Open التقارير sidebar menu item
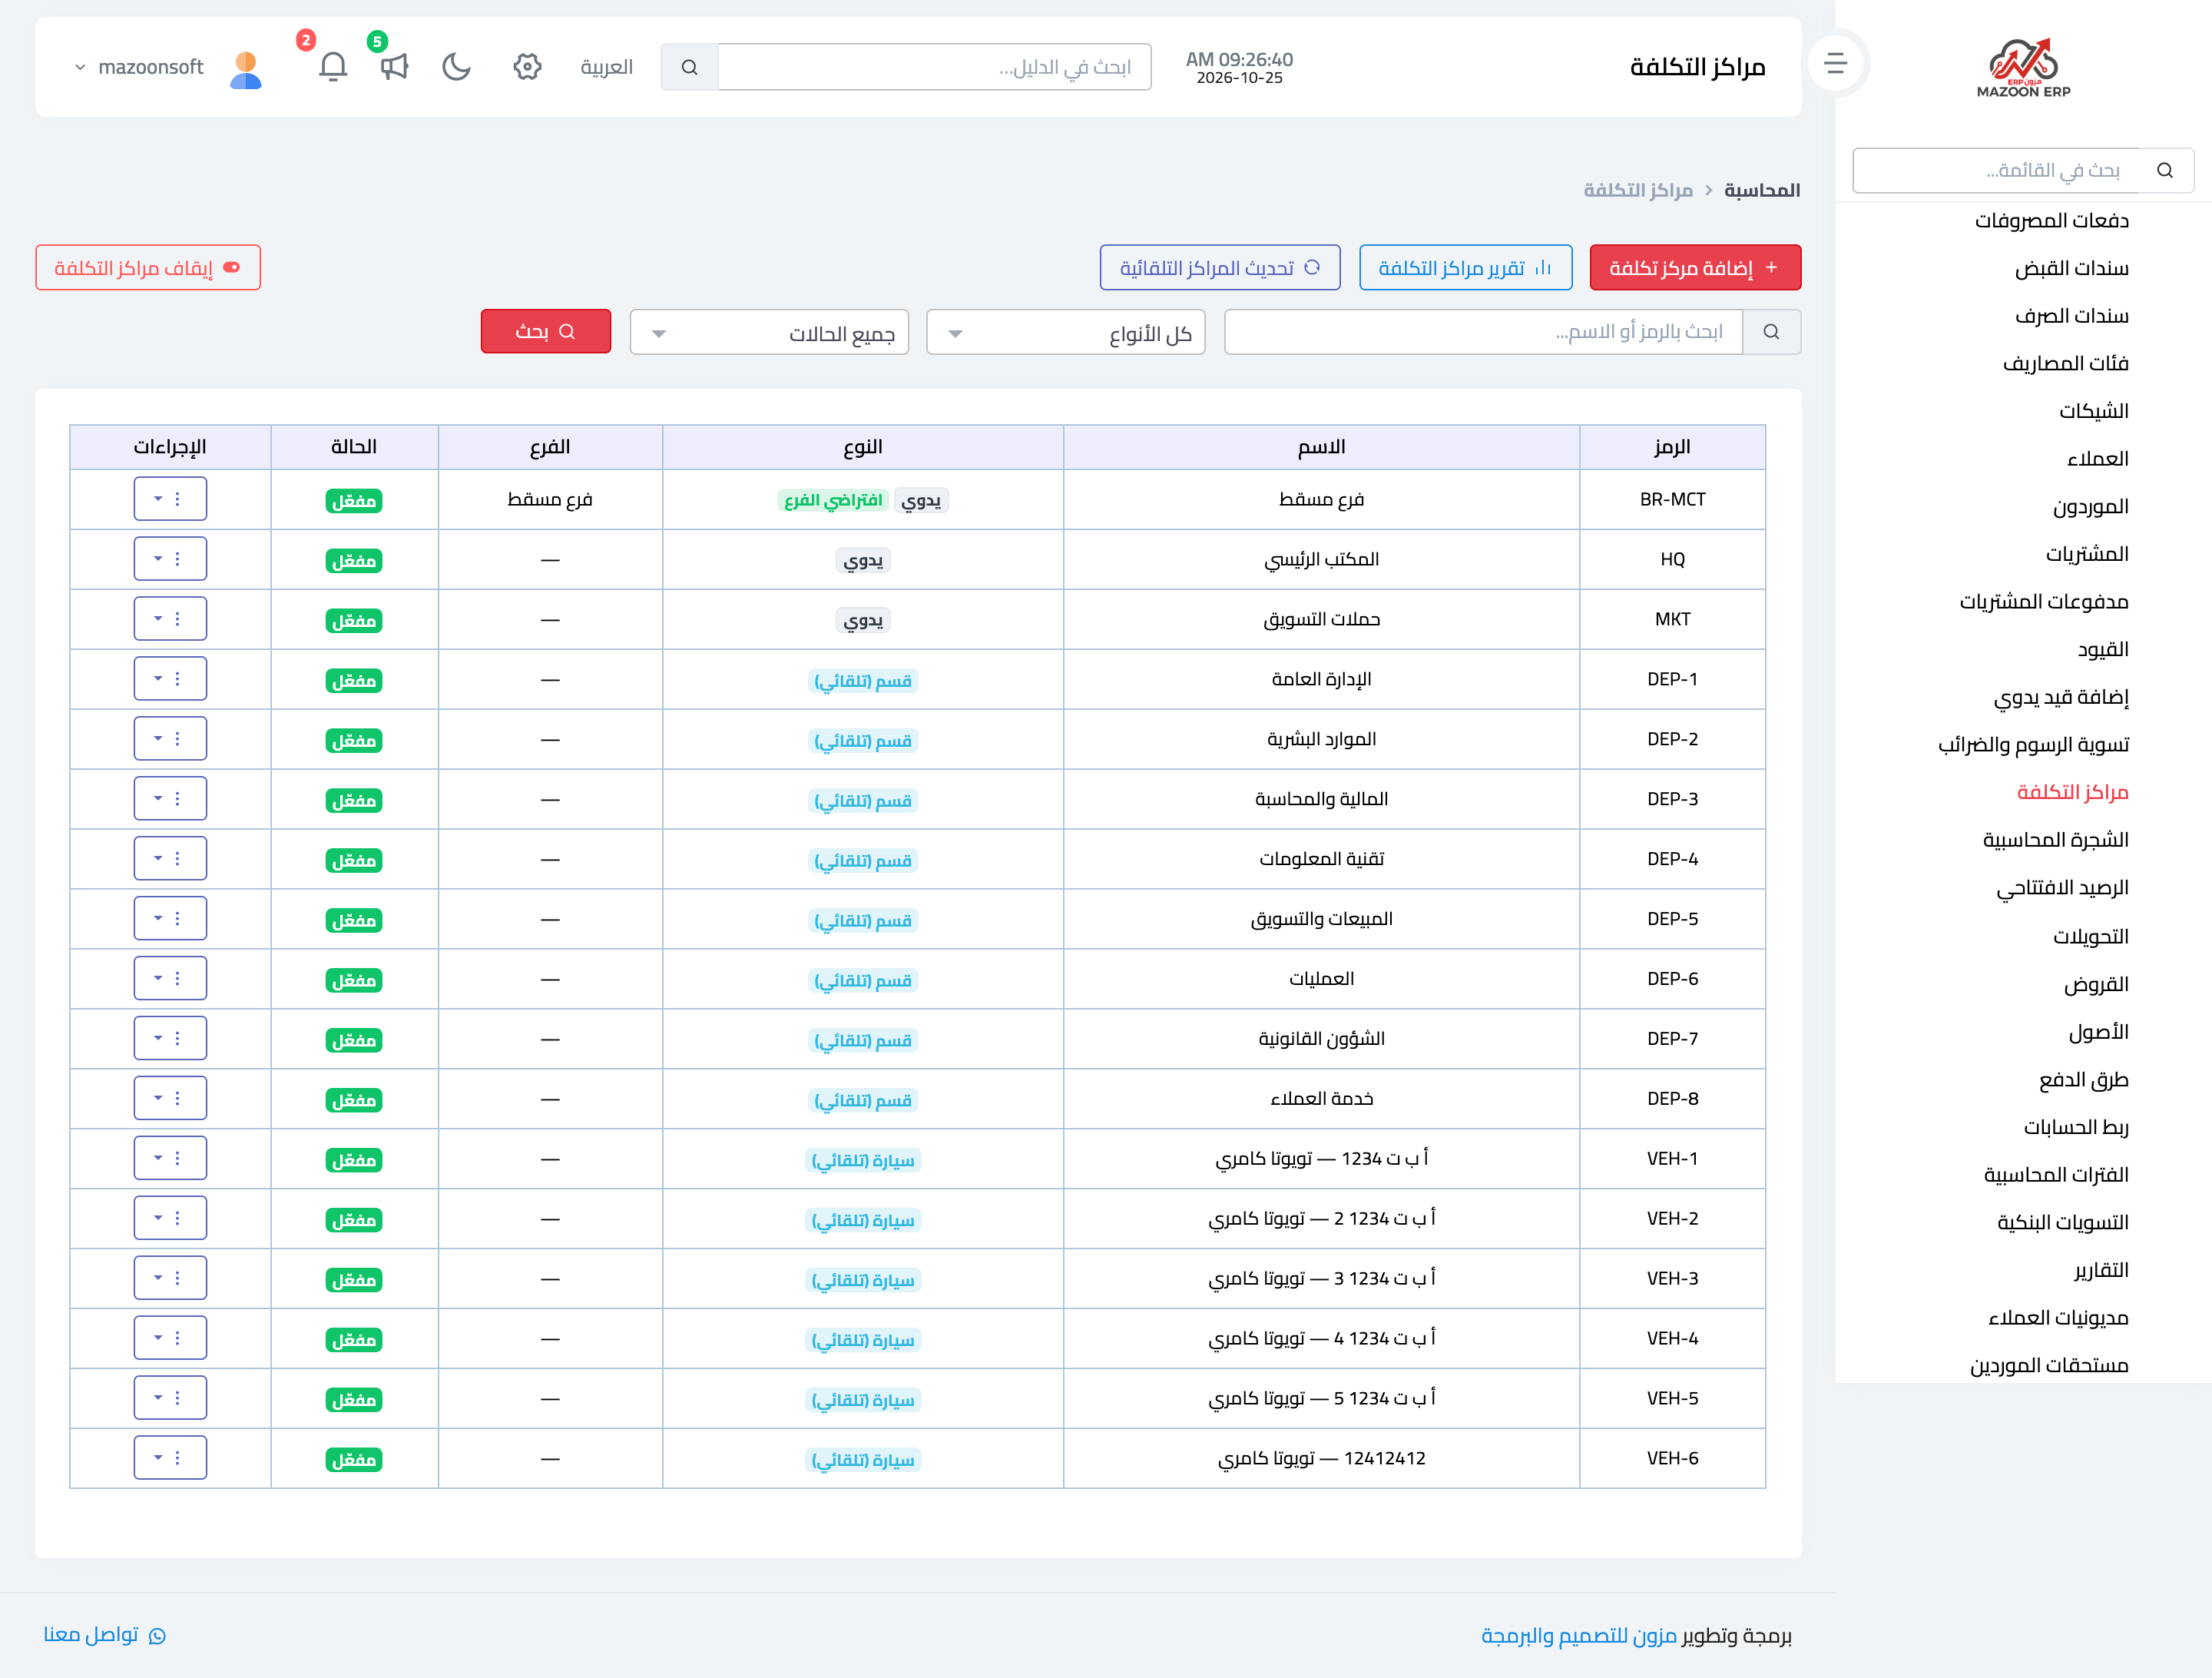This screenshot has width=2212, height=1678. 2101,1270
